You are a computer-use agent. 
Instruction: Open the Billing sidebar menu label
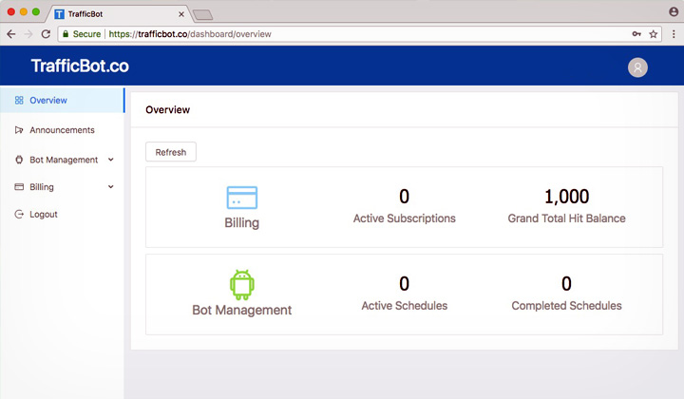tap(42, 186)
